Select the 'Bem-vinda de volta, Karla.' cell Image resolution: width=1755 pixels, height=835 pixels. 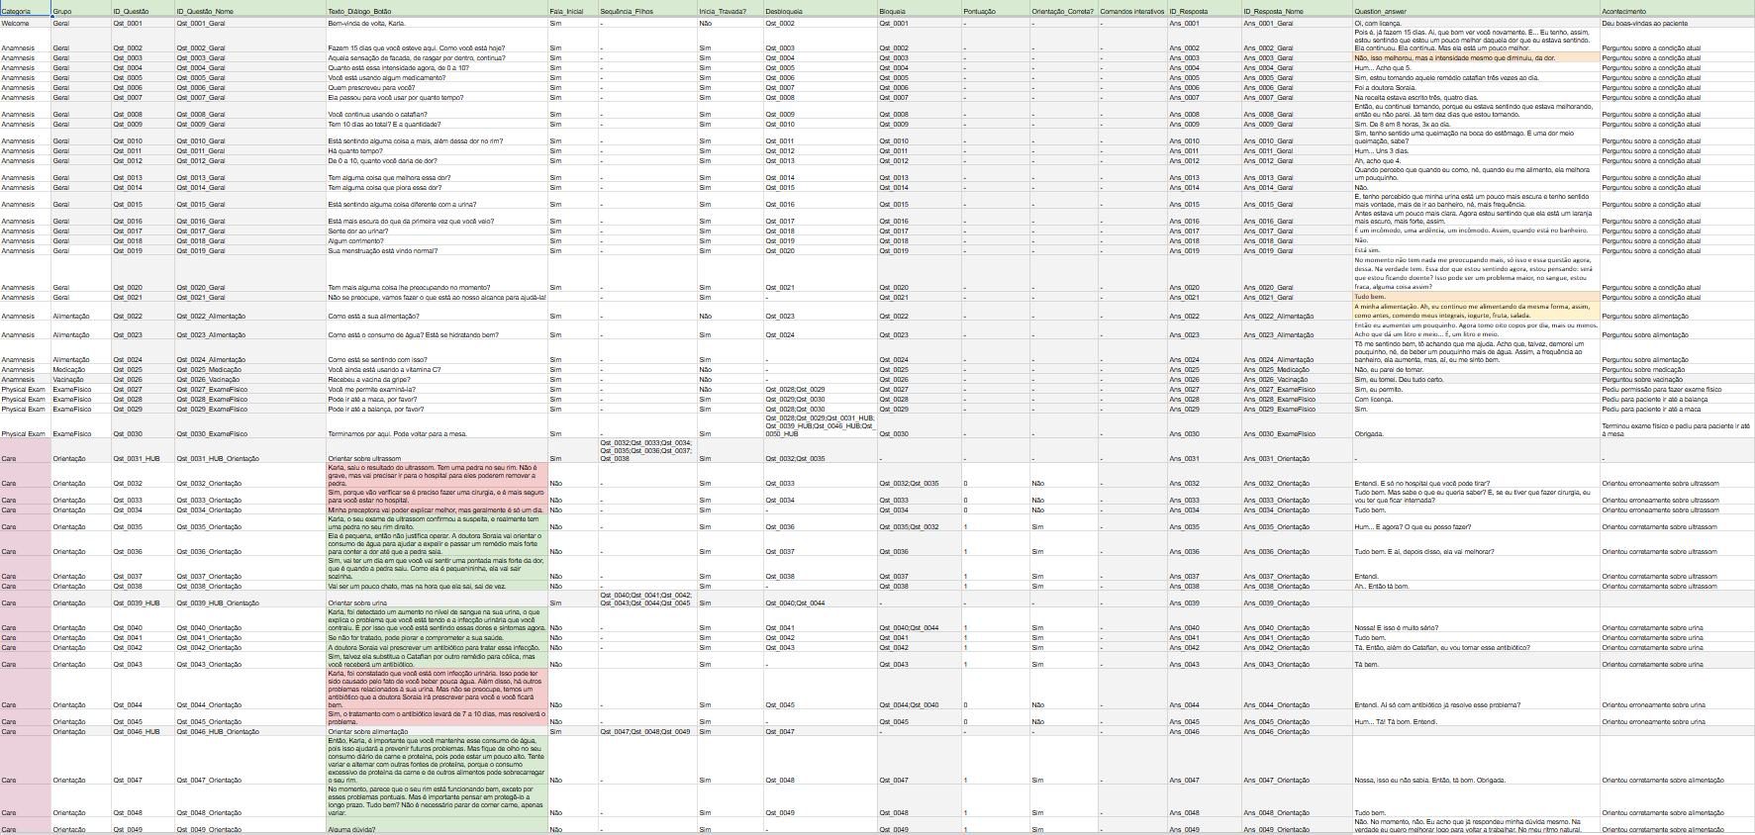tap(437, 23)
